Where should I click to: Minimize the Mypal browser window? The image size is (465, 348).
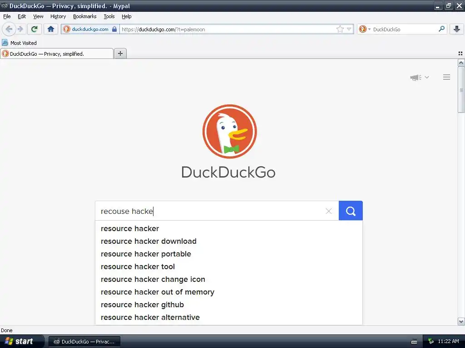[x=438, y=5]
